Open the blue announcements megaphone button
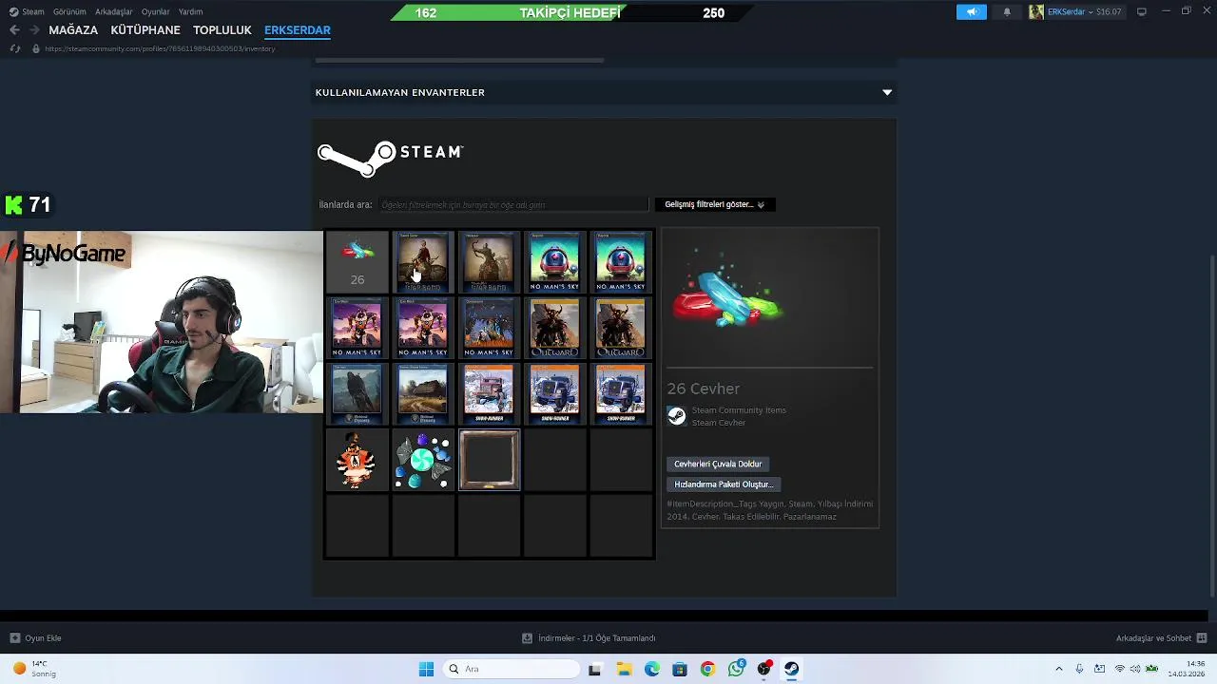 point(972,12)
